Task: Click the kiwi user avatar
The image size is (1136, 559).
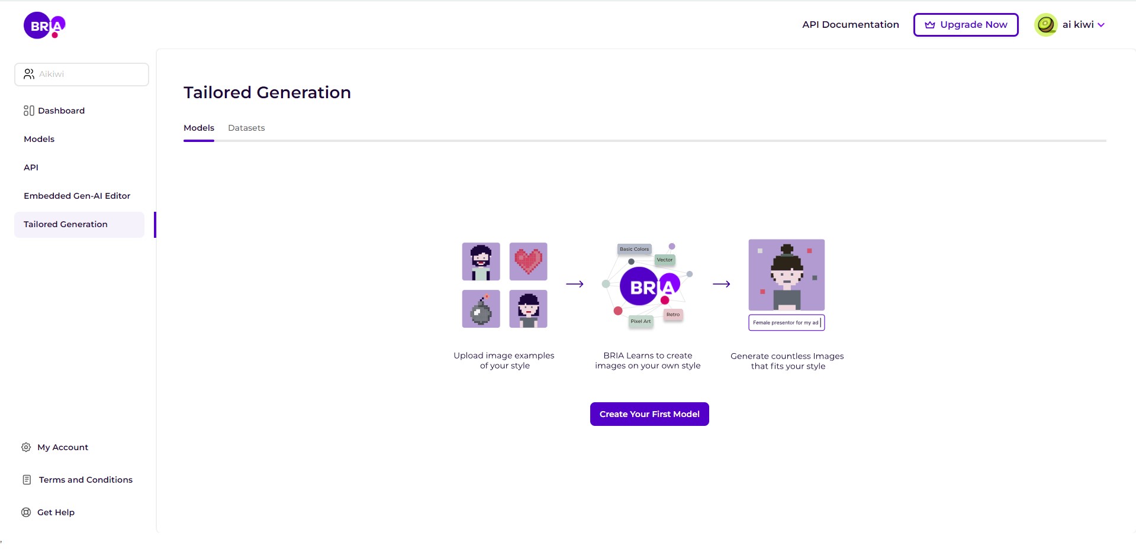Action: pos(1045,25)
